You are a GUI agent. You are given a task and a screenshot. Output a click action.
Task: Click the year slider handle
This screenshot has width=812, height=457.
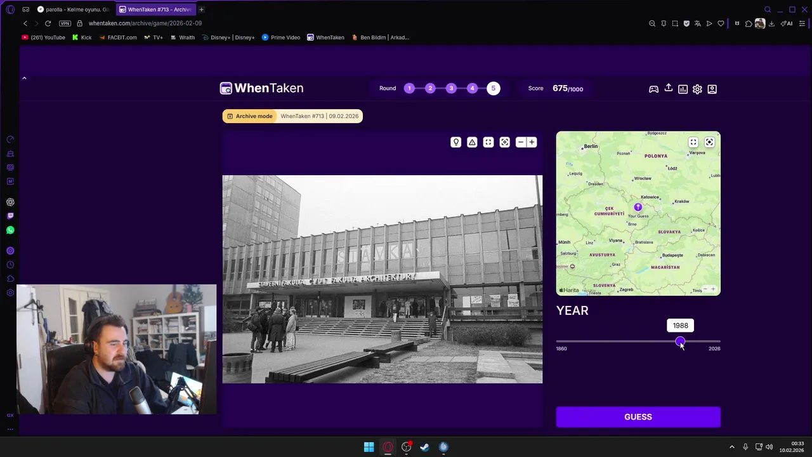point(680,341)
